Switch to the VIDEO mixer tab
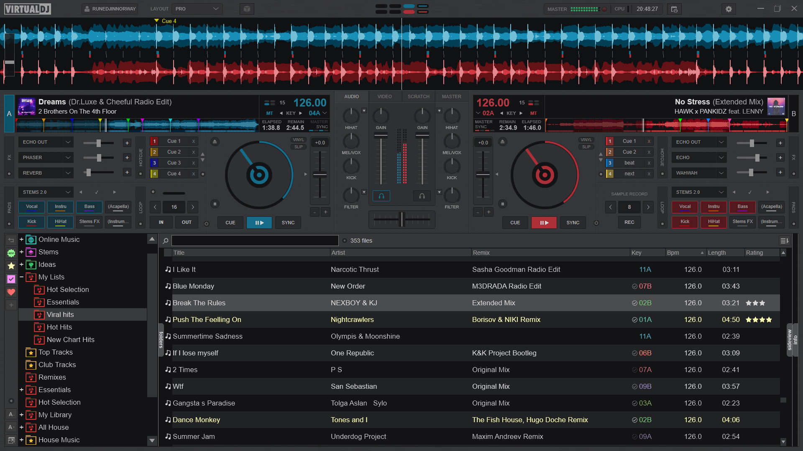Viewport: 803px width, 451px height. point(384,96)
